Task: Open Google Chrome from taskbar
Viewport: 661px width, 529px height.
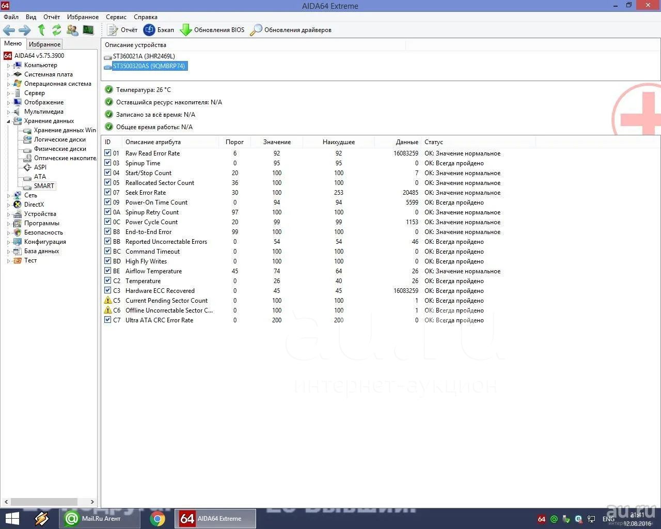Action: point(157,519)
